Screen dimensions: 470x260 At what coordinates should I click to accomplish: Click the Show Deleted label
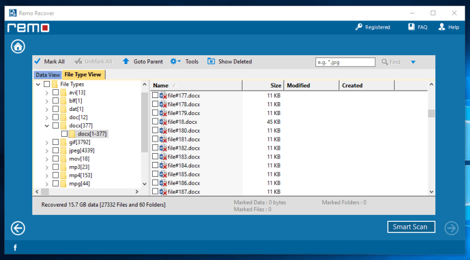click(235, 62)
